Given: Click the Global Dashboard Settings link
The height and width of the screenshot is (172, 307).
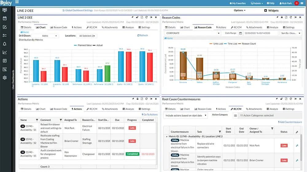Looking at the screenshot, I should [77, 10].
